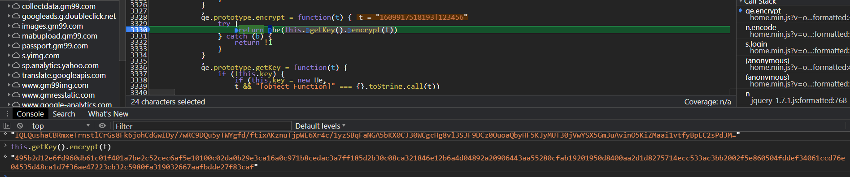Click 'Coverage: n/a' in the status bar

(707, 102)
